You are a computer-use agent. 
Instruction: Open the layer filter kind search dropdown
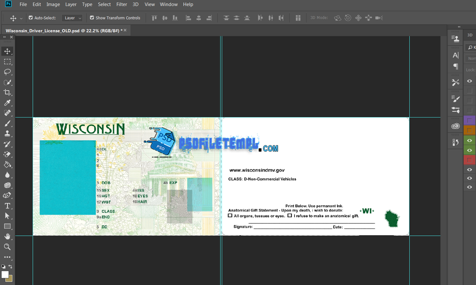pyautogui.click(x=471, y=47)
